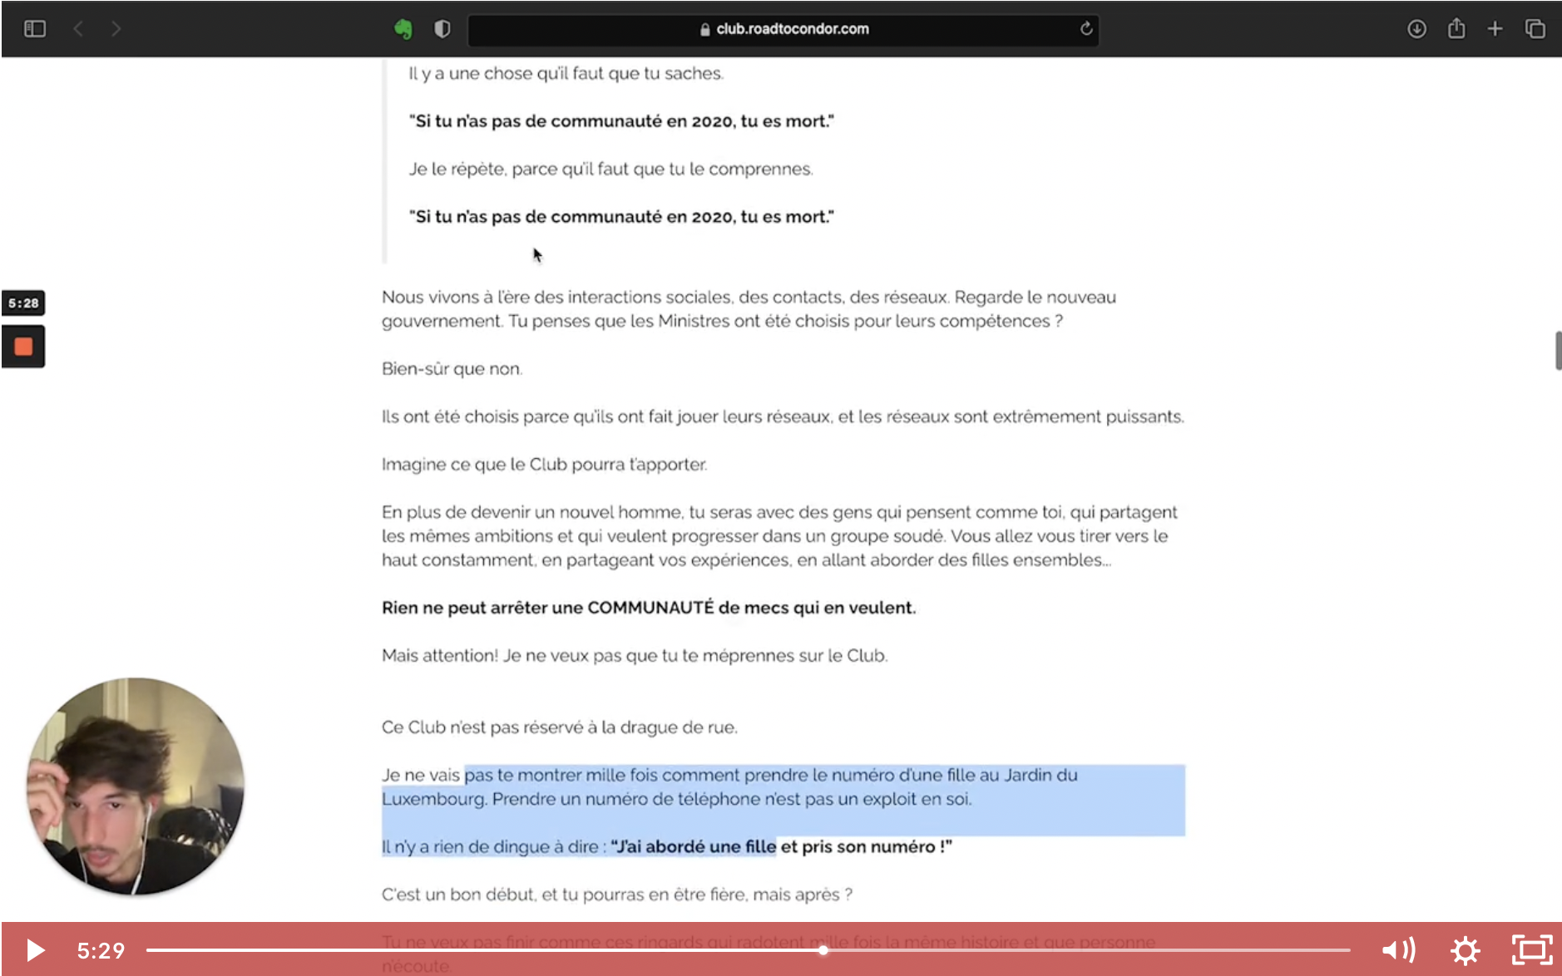
Task: Toggle the Safari sidebar button
Action: click(34, 29)
